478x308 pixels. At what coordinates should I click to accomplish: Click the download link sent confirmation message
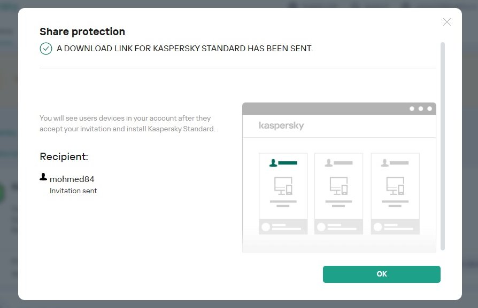(184, 49)
